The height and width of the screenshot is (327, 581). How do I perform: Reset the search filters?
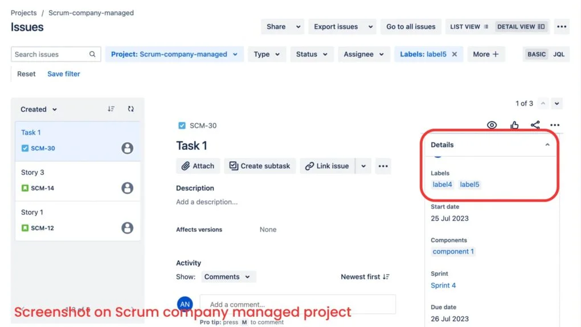pos(26,74)
